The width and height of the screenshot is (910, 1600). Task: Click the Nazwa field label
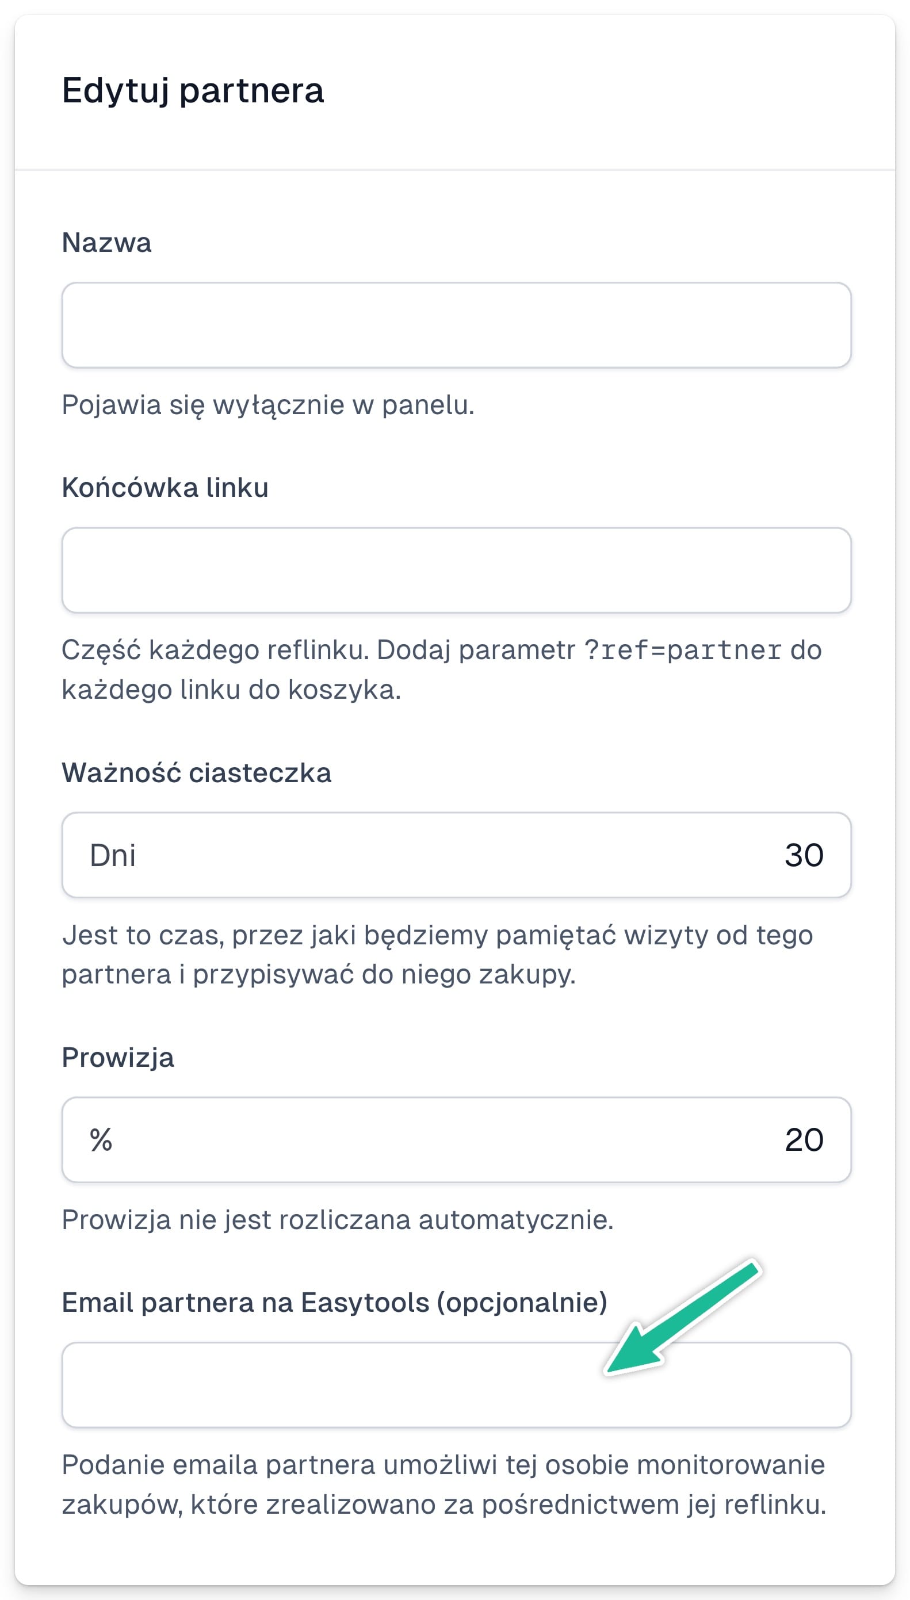[x=106, y=242]
